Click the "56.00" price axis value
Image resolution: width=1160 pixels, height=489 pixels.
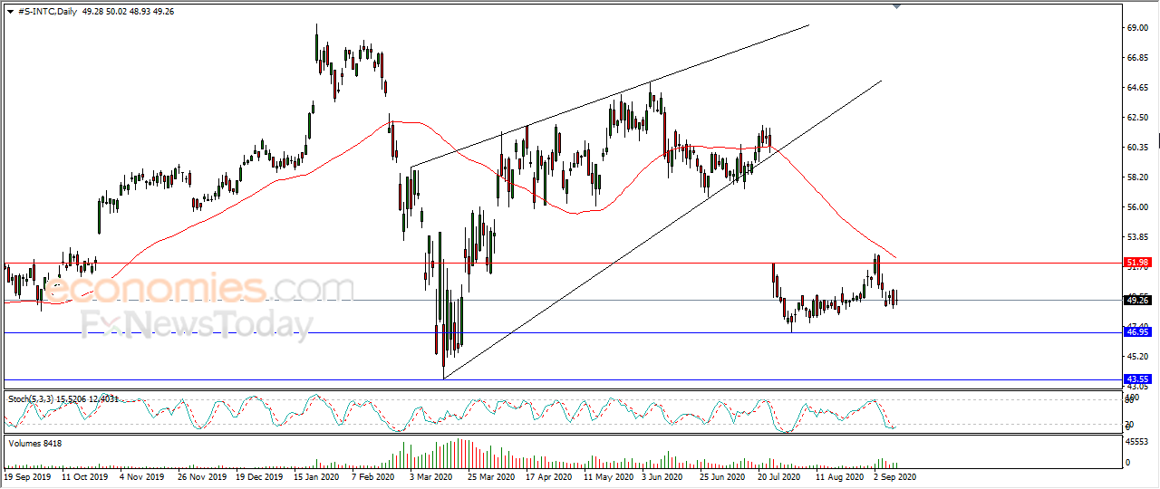click(x=1139, y=207)
